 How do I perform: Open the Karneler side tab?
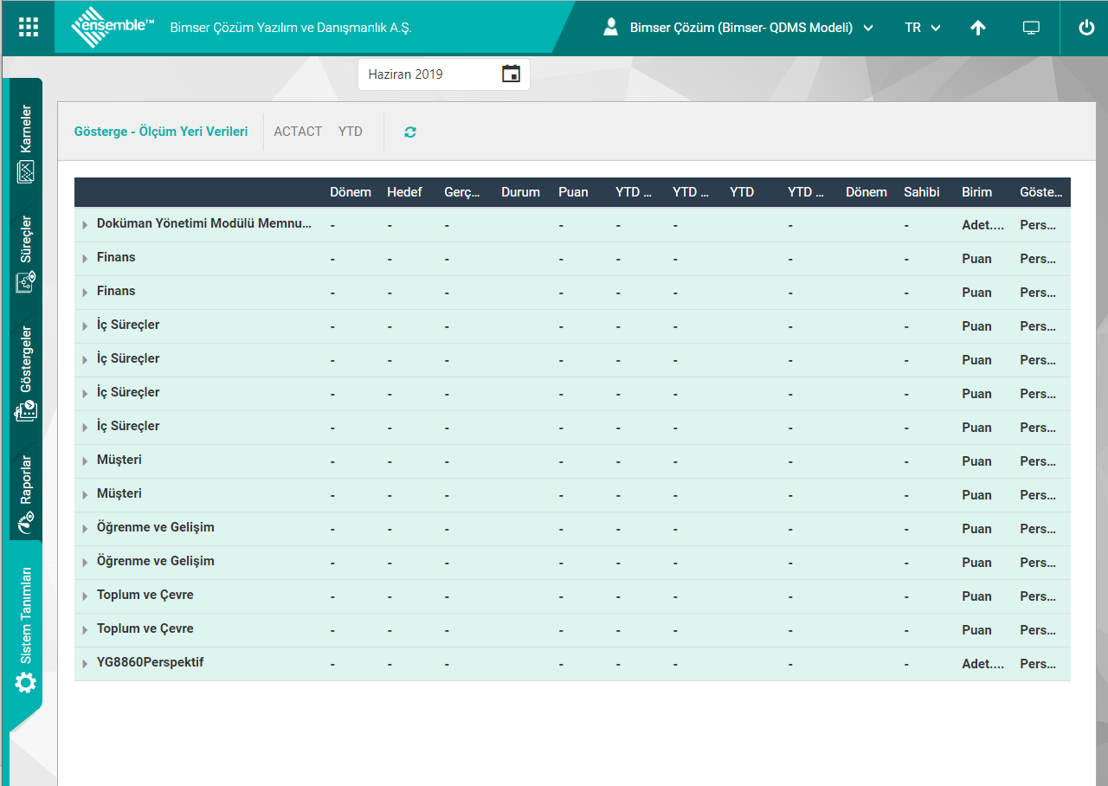point(26,143)
